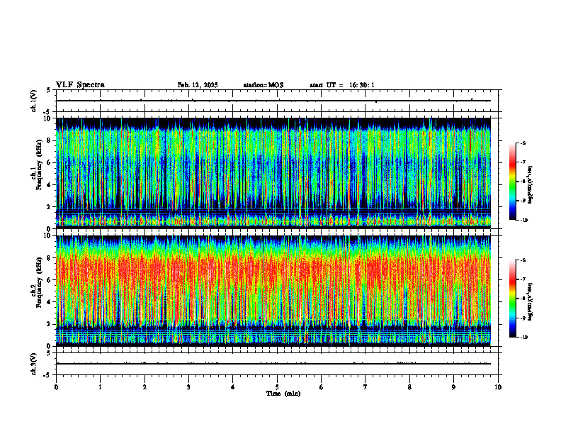Click the "-10" label on ch.2 color bar
This screenshot has height=434, width=561.
pyautogui.click(x=523, y=338)
